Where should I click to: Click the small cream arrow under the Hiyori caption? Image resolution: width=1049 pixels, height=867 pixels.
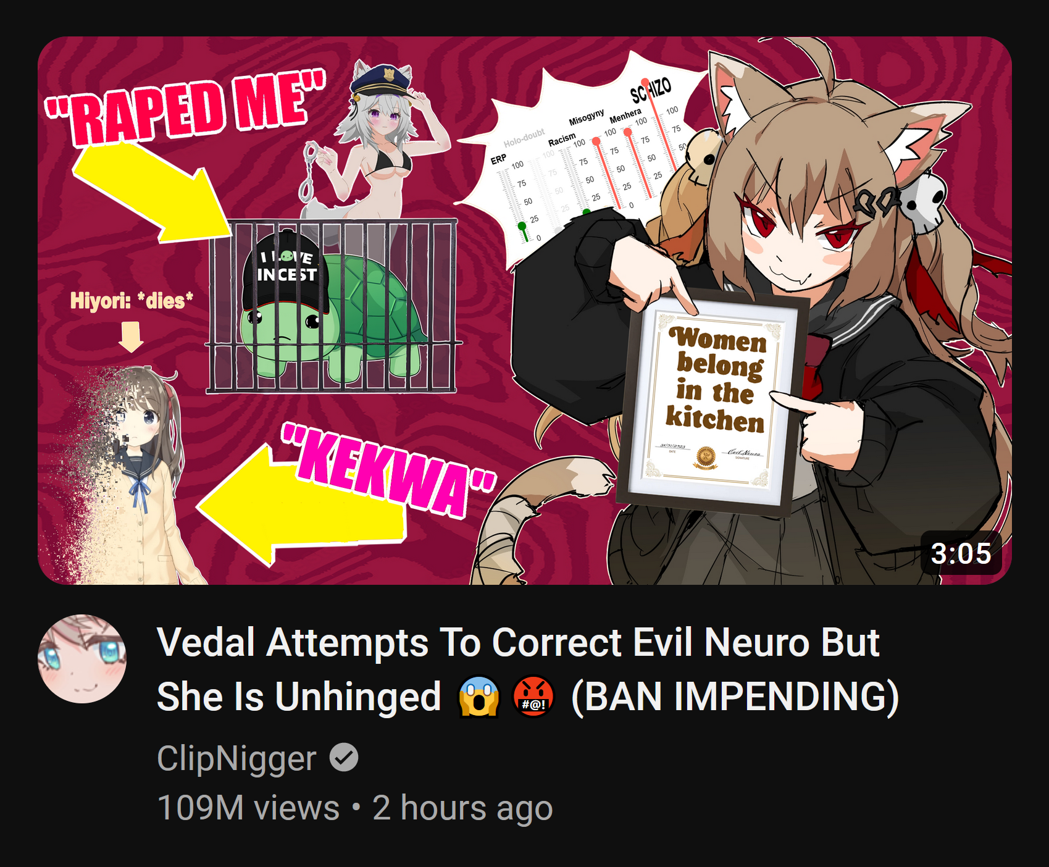click(x=131, y=337)
